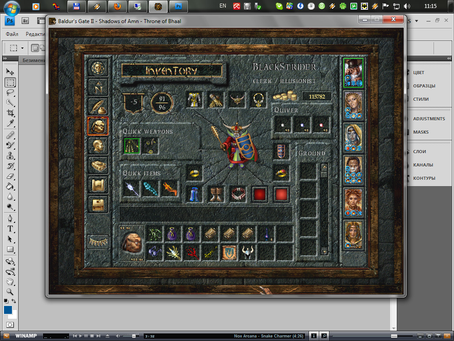
Task: Select the Photoshop Type tool
Action: point(10,229)
